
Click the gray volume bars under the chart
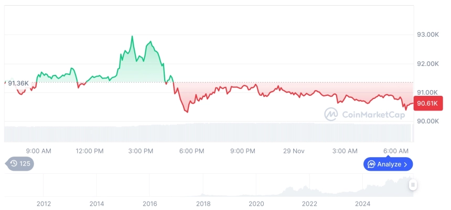click(210, 132)
